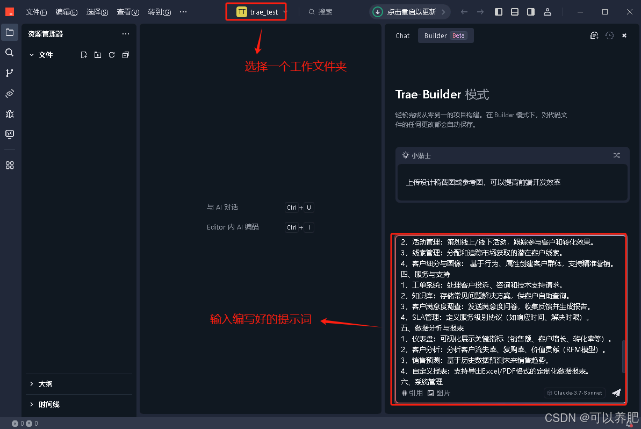Click errors and warnings status bar indicator
Screen dimensions: 641x429
pos(25,424)
